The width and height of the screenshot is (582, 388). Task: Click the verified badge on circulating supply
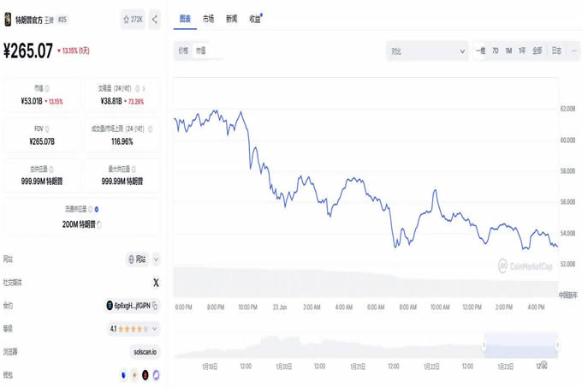(x=98, y=208)
